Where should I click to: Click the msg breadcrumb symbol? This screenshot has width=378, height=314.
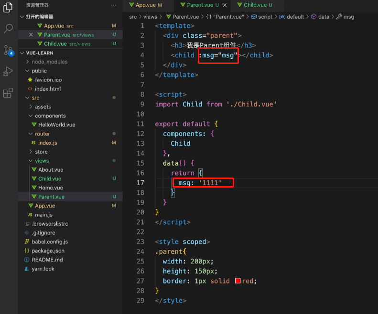point(348,17)
